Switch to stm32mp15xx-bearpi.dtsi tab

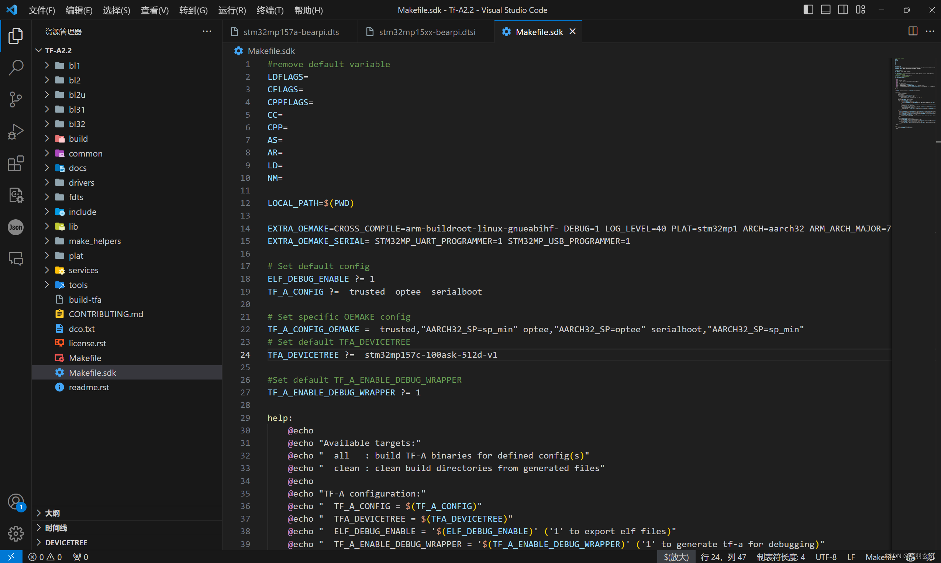(427, 32)
